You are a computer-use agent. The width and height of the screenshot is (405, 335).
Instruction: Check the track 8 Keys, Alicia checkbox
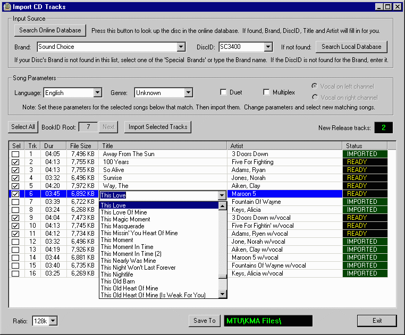[15, 210]
